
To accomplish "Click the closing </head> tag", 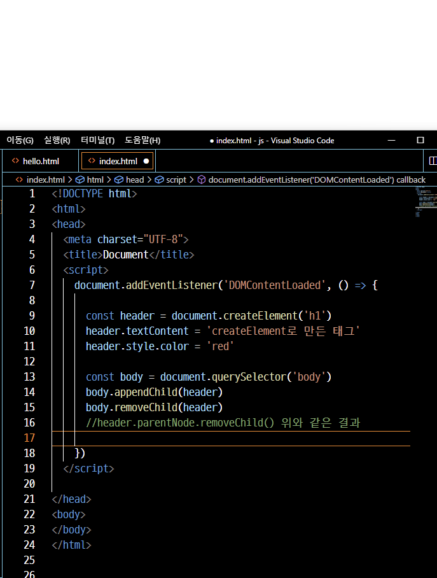I will click(x=71, y=499).
